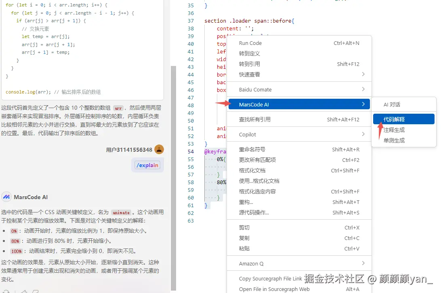Open the Baidu Comate menu entry
This screenshot has width=441, height=293.
pyautogui.click(x=299, y=89)
